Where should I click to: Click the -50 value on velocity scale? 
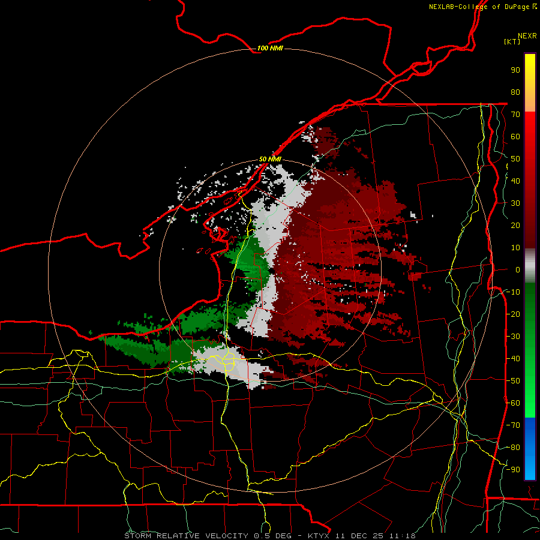(x=513, y=381)
